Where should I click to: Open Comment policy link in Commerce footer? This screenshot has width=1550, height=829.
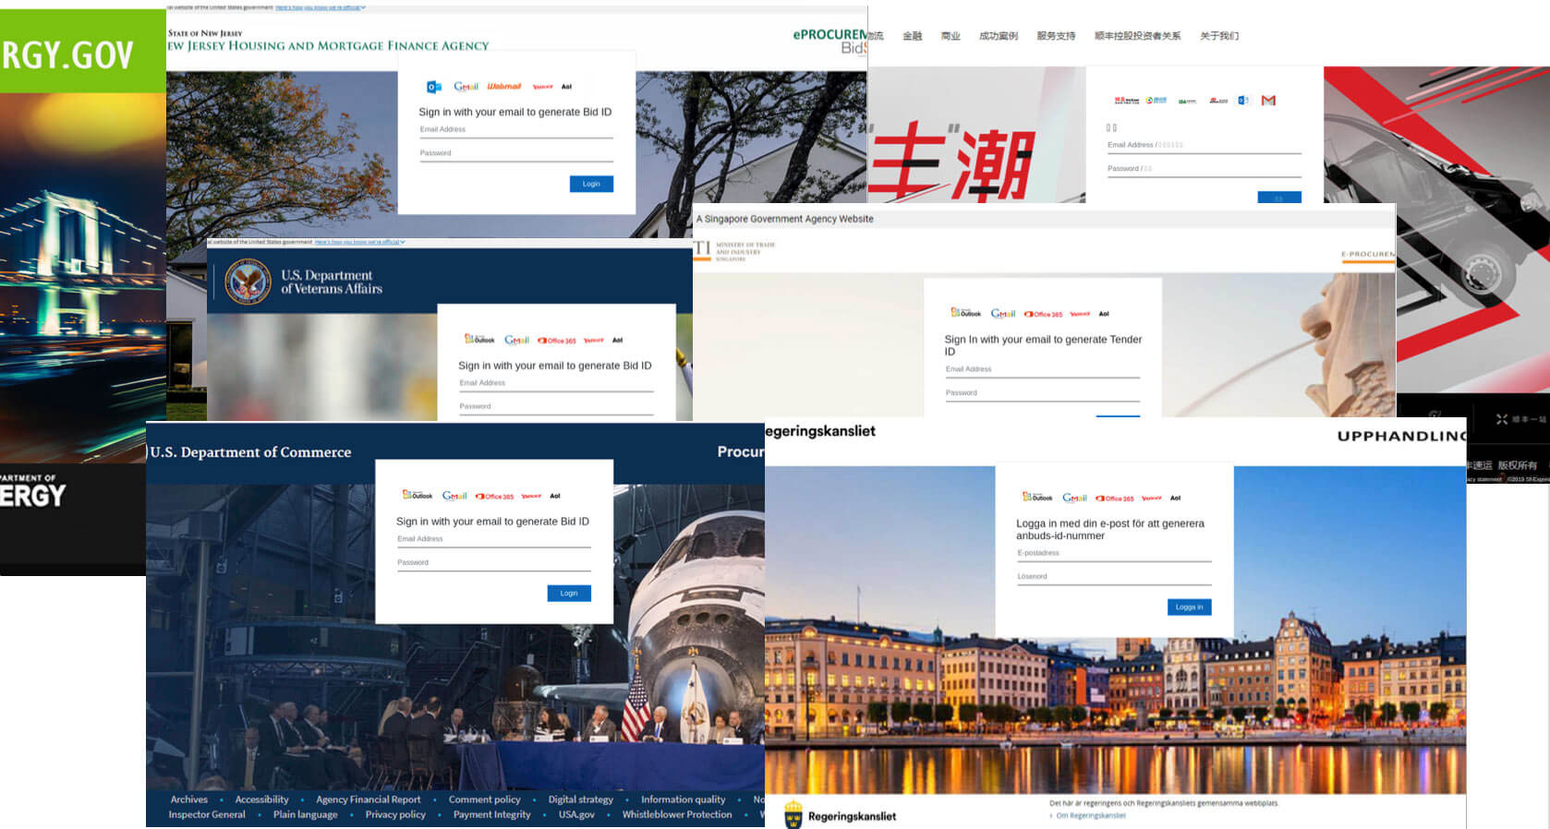(x=485, y=799)
